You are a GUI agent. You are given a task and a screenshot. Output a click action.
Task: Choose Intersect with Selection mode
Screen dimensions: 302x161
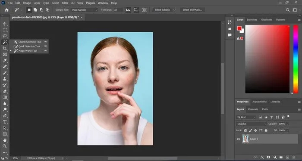47,10
